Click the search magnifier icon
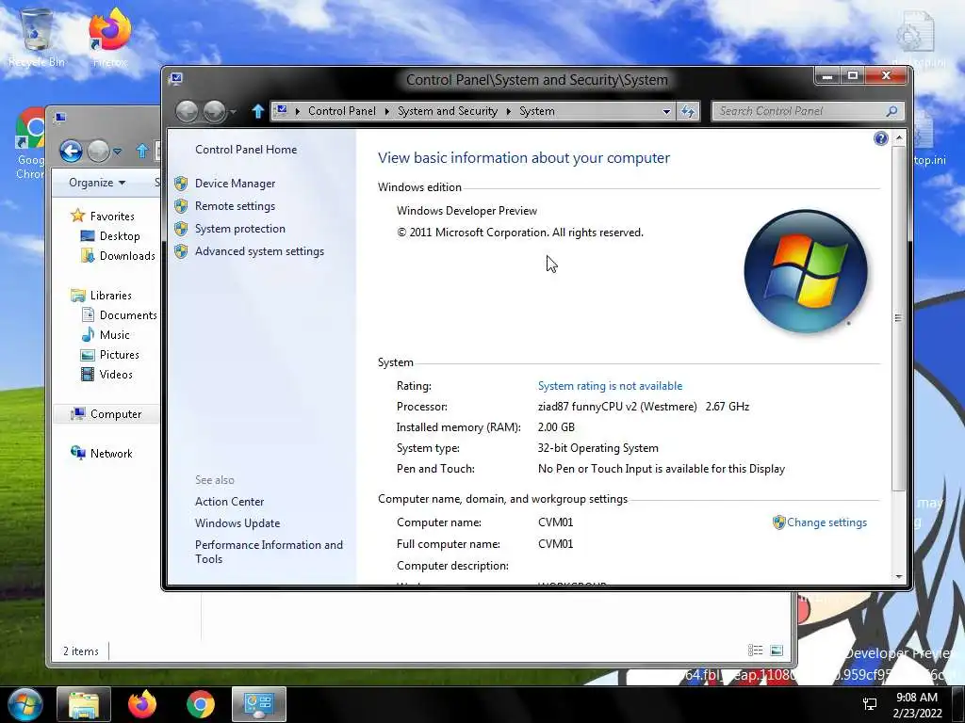 (891, 111)
